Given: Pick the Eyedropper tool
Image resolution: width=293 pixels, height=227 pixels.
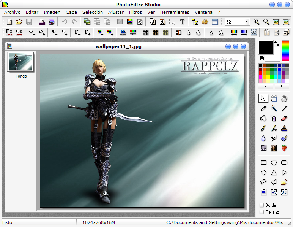Looking at the screenshot, I should click(x=263, y=108).
